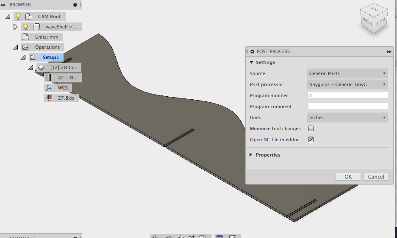Open the Source dropdown showing Generic Posts

point(347,73)
